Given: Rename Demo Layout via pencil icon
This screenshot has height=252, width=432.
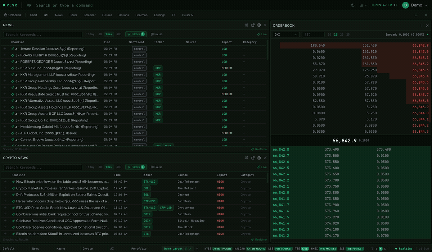Looking at the screenshot, I should tap(186, 248).
